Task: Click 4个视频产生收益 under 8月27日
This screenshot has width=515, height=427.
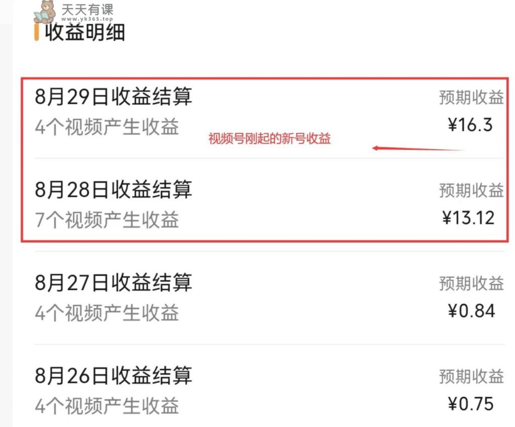Action: click(107, 313)
